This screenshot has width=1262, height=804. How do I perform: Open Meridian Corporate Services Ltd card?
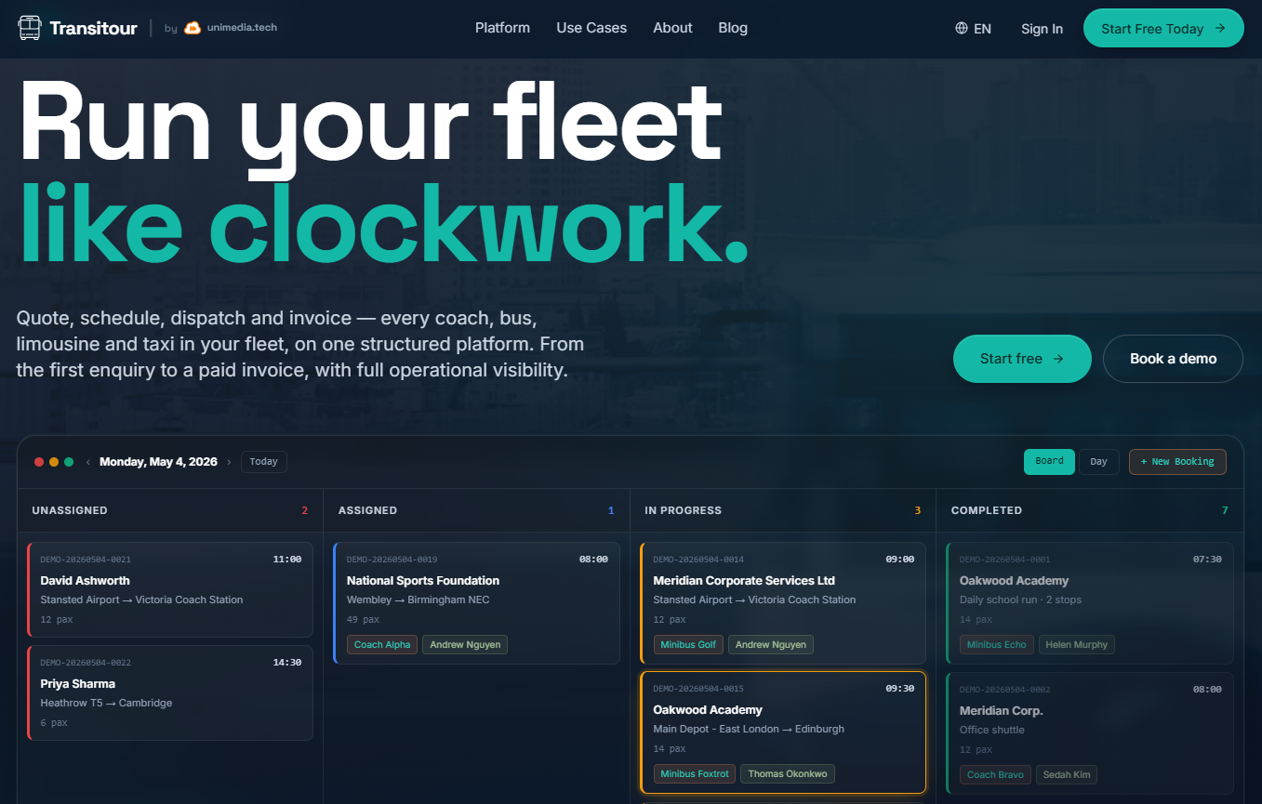pos(783,603)
